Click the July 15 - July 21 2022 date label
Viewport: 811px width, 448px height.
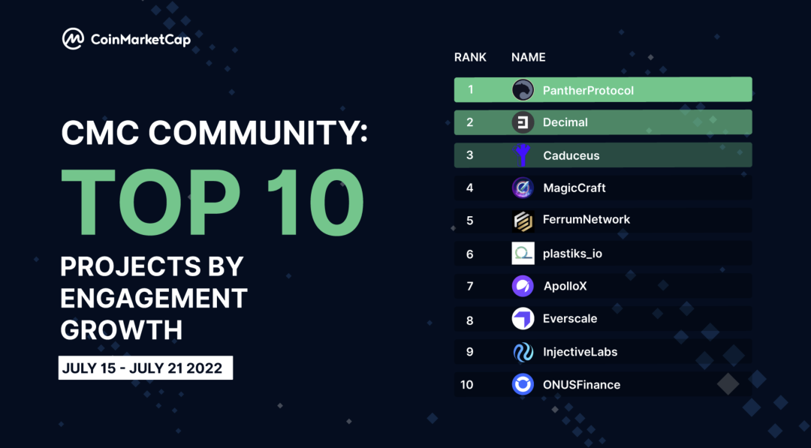[x=146, y=368]
